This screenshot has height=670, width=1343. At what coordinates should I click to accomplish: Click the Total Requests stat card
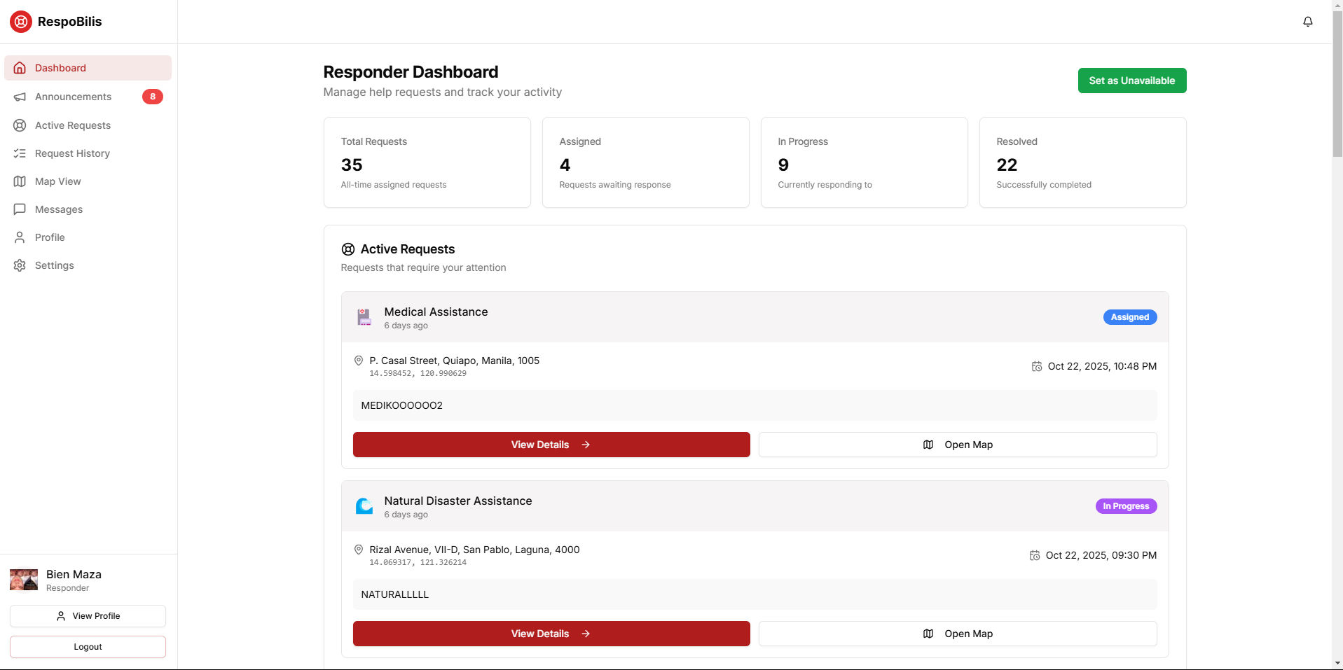coord(427,162)
